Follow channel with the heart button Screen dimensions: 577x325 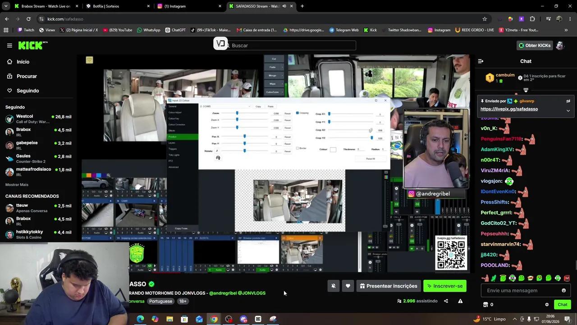pos(348,286)
